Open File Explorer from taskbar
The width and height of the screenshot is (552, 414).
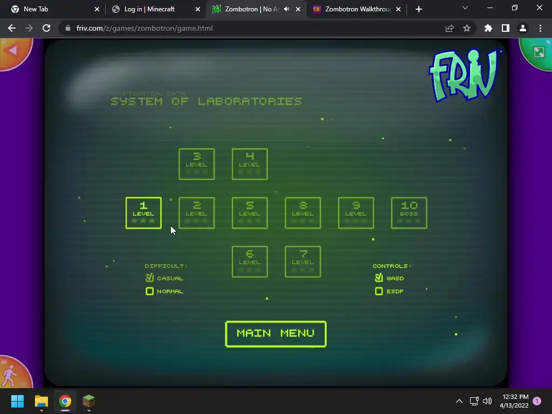(41, 401)
